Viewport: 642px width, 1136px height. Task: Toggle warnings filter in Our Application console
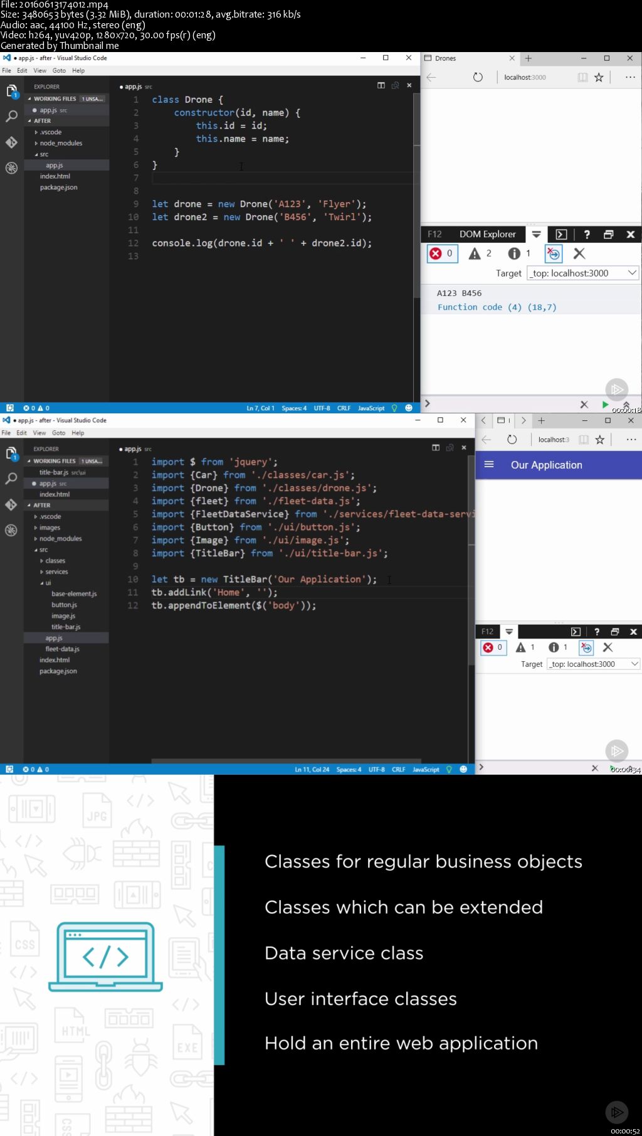pyautogui.click(x=525, y=647)
